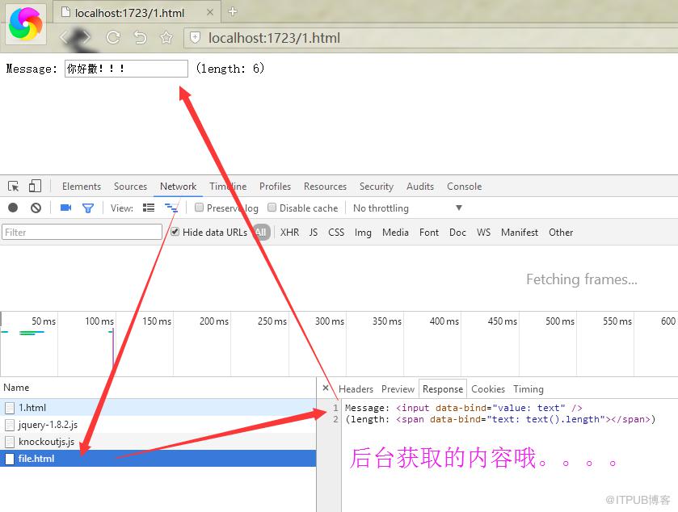Enable the Preserve log checkbox

click(x=199, y=208)
